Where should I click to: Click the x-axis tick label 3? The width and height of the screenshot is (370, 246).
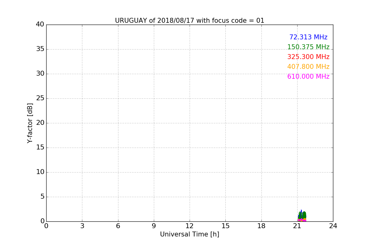click(x=82, y=226)
